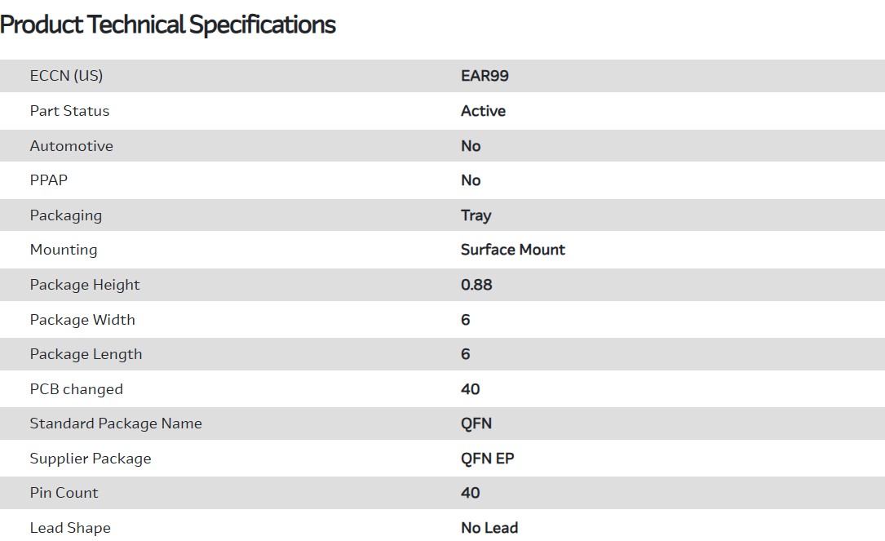Select the Active status value
Image resolution: width=885 pixels, height=541 pixels.
483,111
